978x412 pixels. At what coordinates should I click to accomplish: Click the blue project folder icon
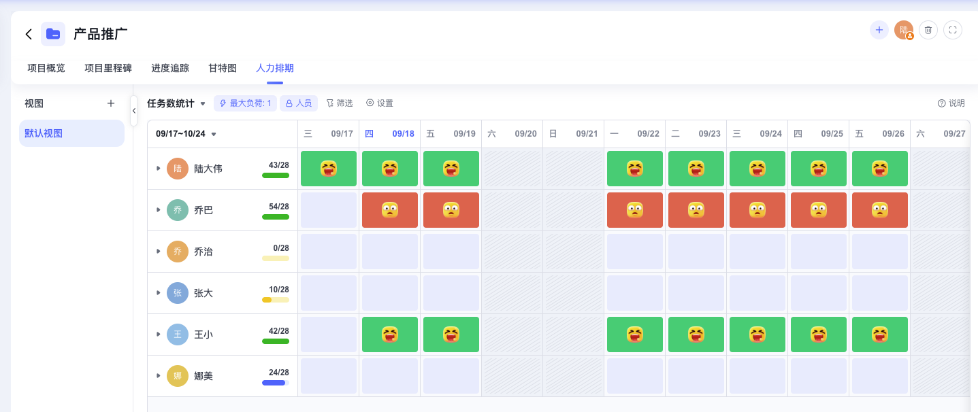point(53,34)
